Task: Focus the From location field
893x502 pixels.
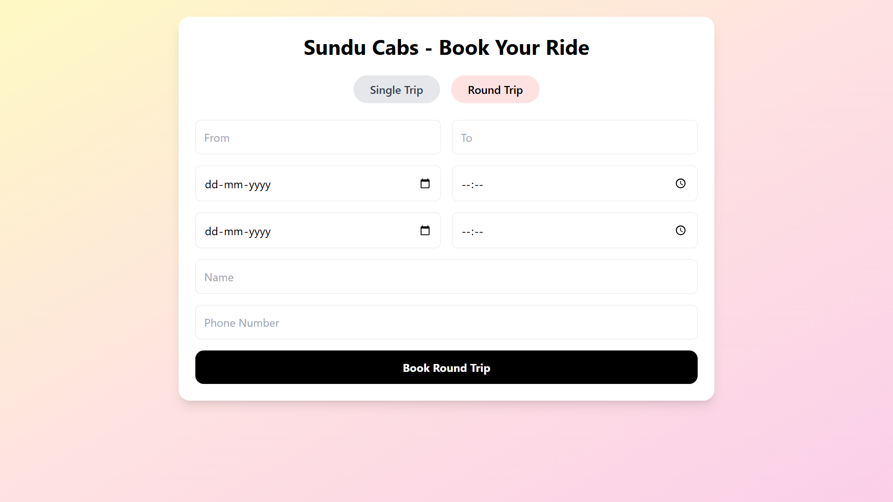Action: pyautogui.click(x=318, y=138)
